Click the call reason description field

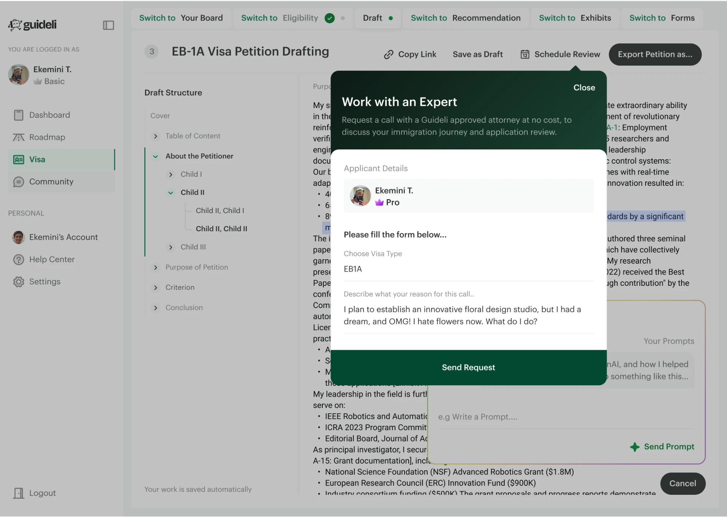(469, 315)
